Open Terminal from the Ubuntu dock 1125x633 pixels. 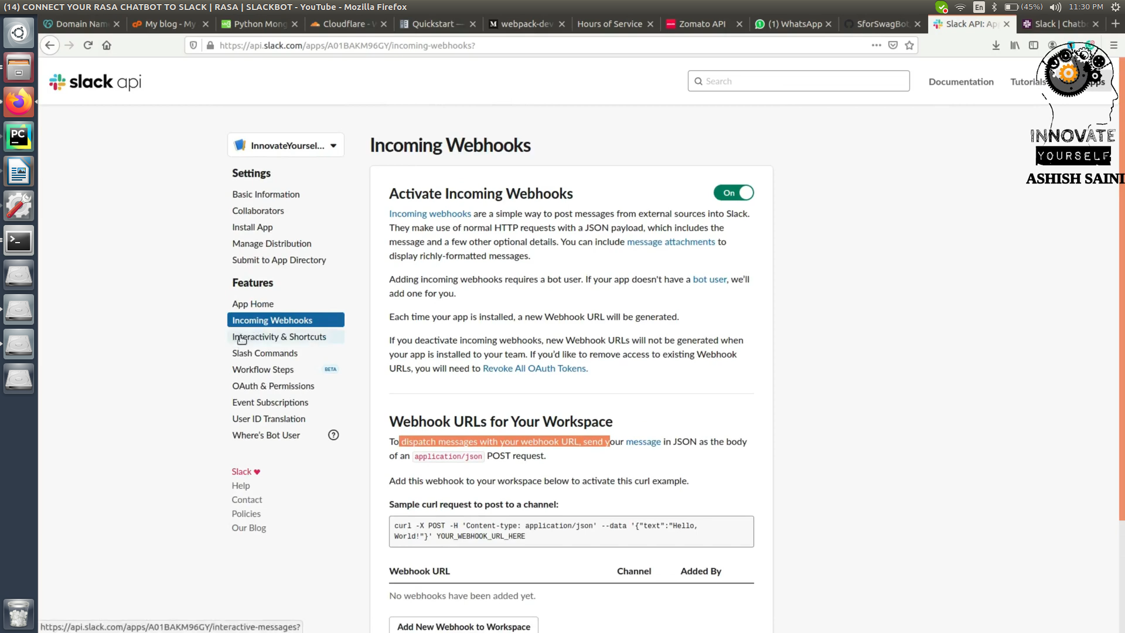pyautogui.click(x=19, y=241)
